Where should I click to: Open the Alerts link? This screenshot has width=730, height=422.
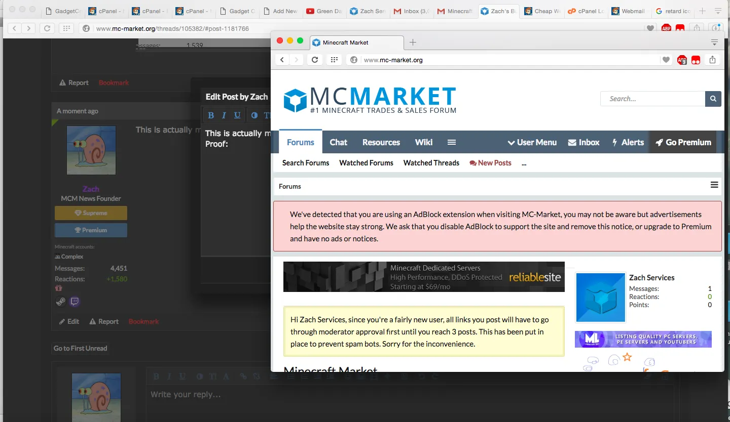(x=628, y=142)
